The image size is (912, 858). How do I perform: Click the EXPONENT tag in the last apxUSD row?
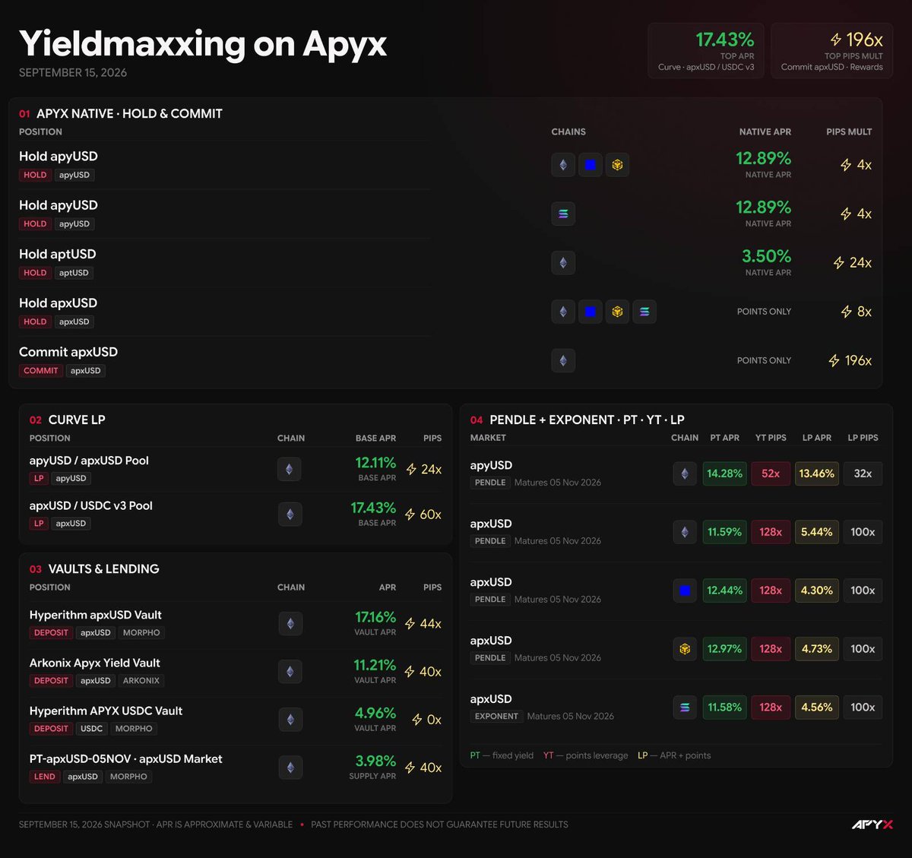coord(496,717)
